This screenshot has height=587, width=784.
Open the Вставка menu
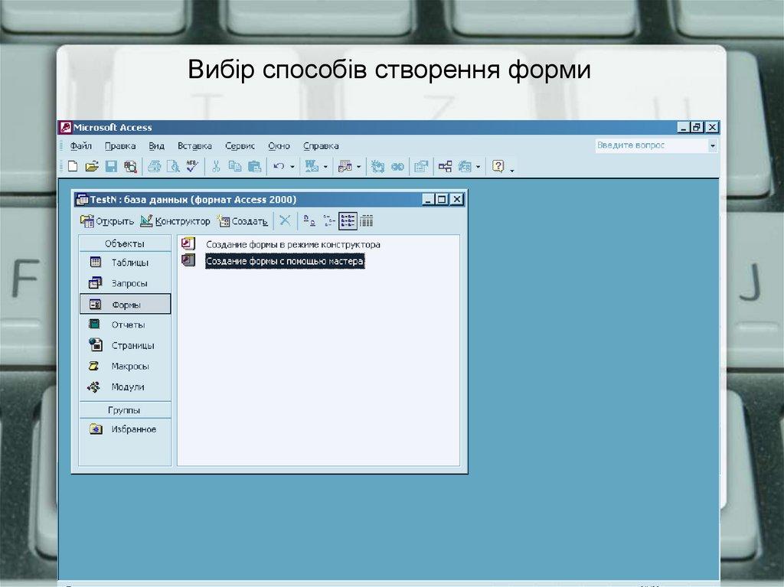tap(194, 145)
